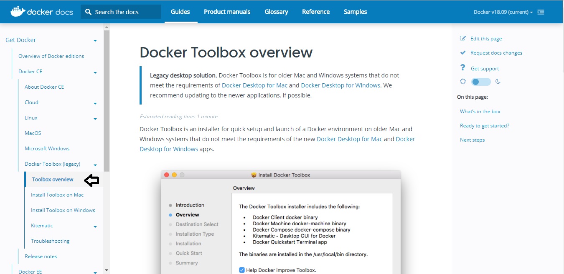The image size is (564, 274).
Task: Toggle the Help Docker improve Toolbox checkbox
Action: coord(242,270)
